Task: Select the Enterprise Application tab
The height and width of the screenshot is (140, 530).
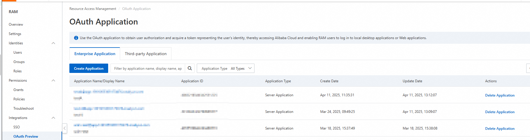Action: pos(95,54)
